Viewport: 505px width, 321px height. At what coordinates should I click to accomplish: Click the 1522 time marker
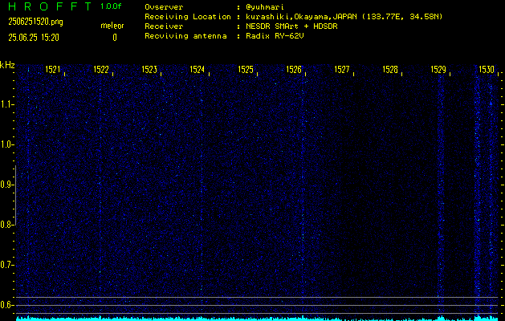point(101,70)
